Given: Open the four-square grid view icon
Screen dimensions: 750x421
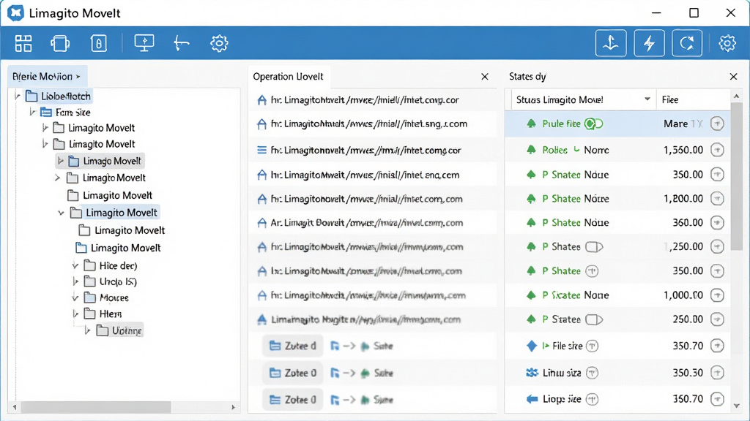Looking at the screenshot, I should (x=23, y=43).
